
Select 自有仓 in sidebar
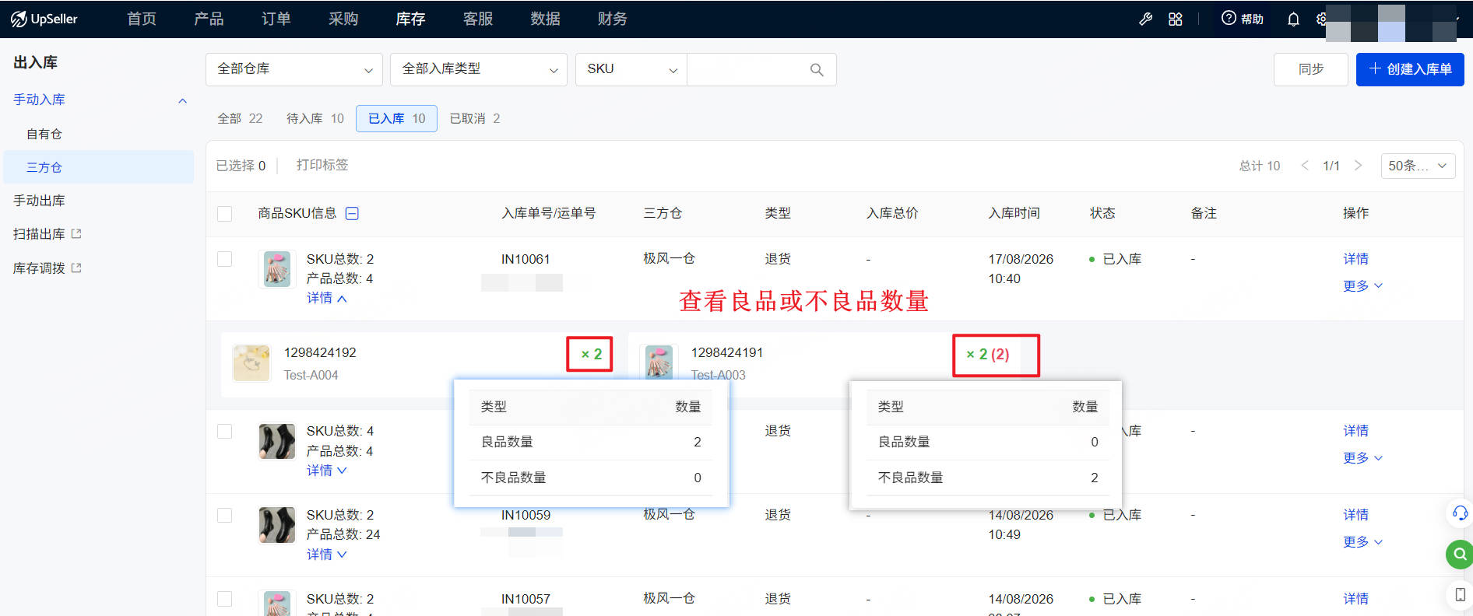(x=44, y=134)
